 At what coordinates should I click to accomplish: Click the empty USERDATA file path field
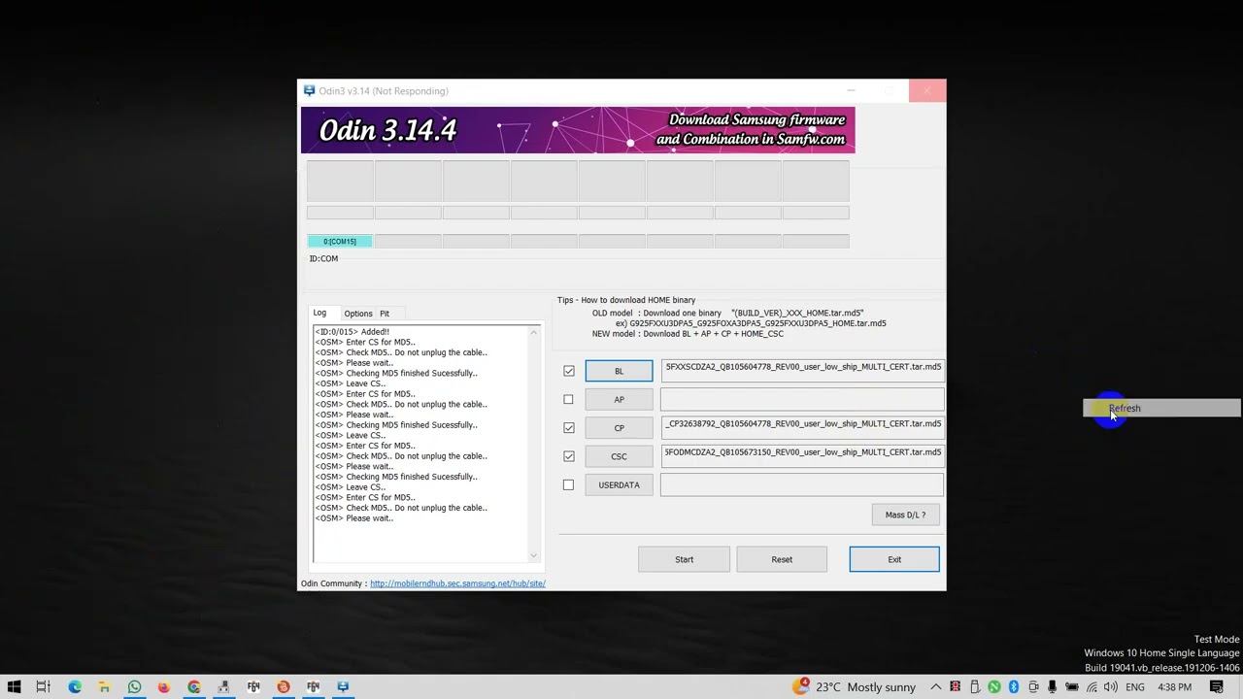coord(802,484)
